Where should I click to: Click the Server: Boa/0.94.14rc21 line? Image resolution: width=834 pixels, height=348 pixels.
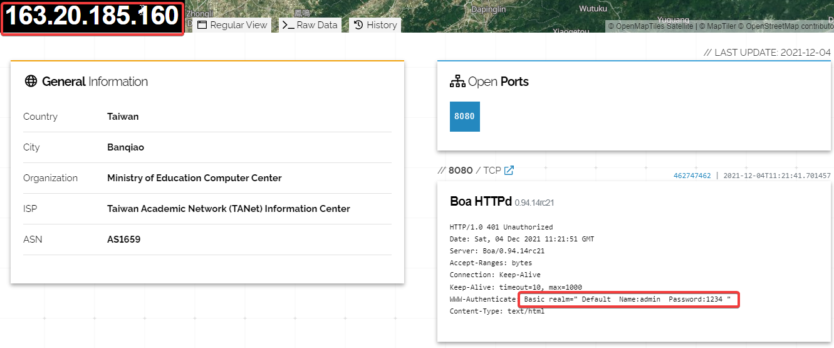tap(497, 251)
